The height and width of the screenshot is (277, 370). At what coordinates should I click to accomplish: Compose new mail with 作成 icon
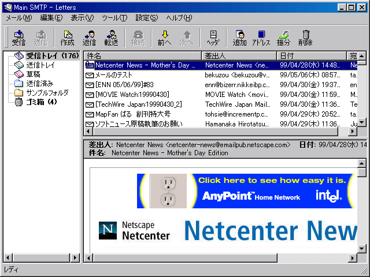click(68, 38)
